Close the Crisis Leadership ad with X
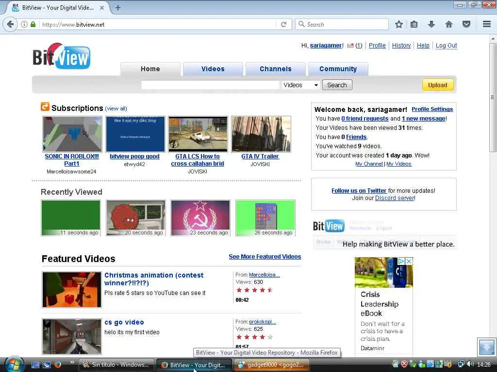The image size is (497, 372). coord(409,261)
